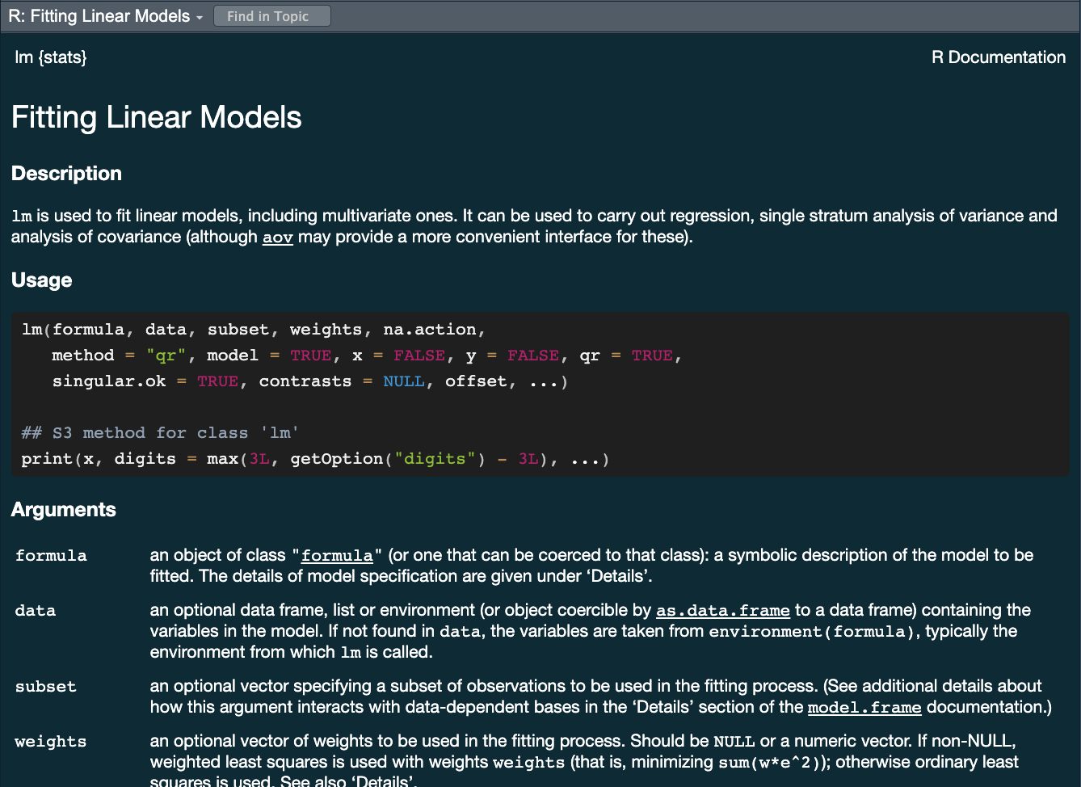
Task: Click the green "digits" string in the print usage
Action: 435,459
